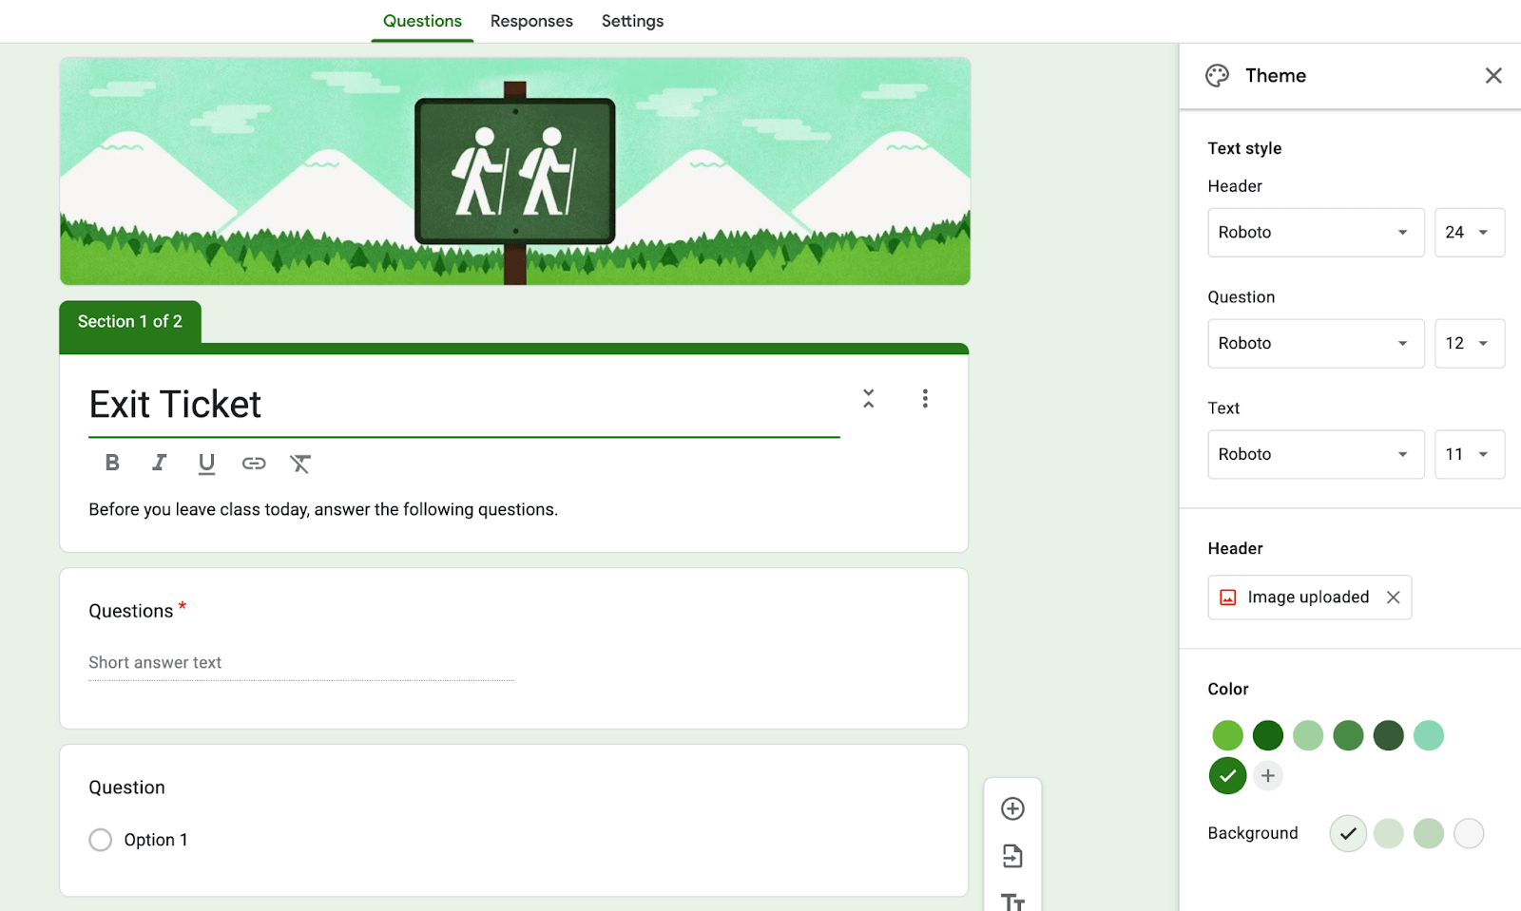Click the underline formatting icon

pos(206,463)
